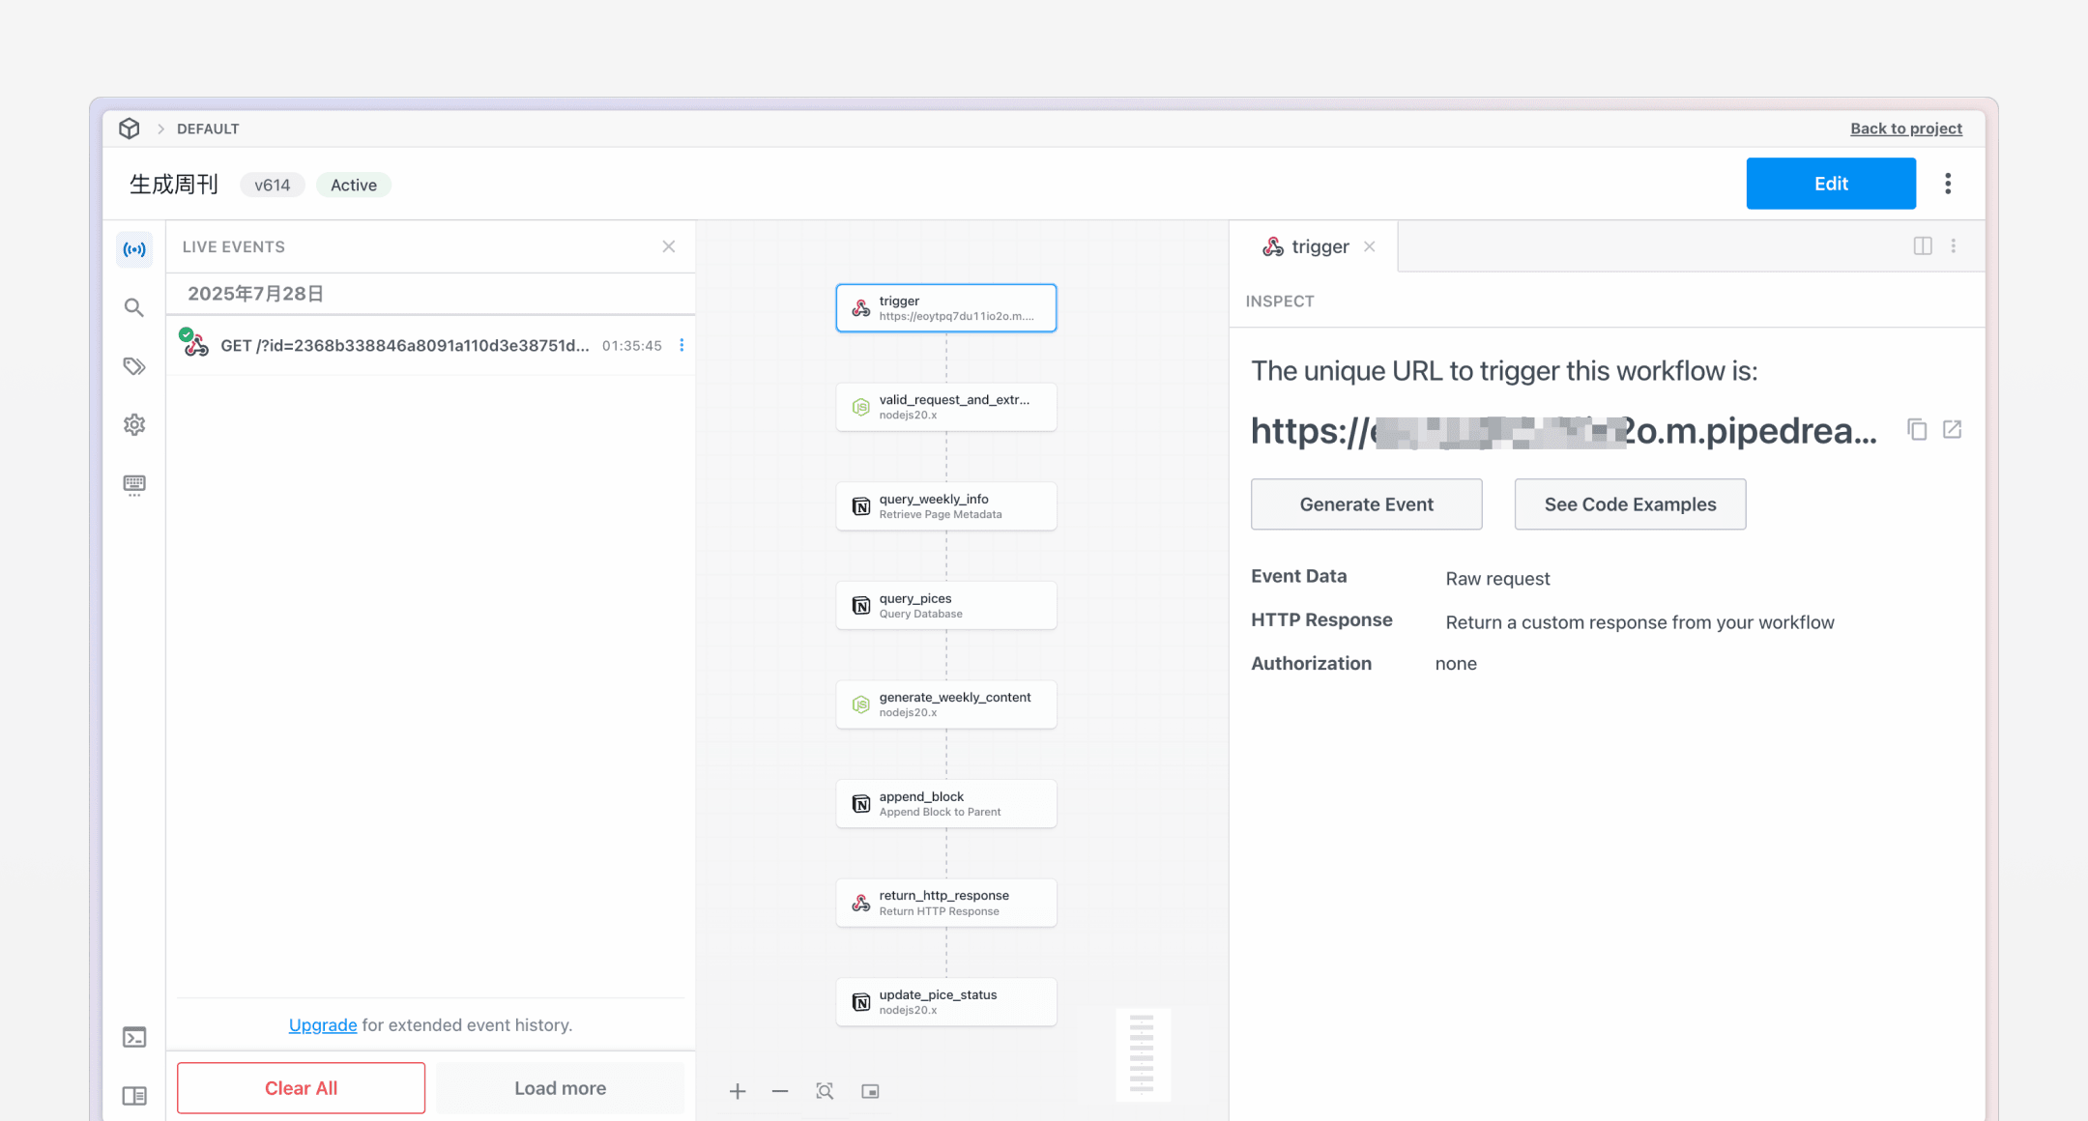The image size is (2088, 1121).
Task: Open the terminal console icon
Action: [x=134, y=1038]
